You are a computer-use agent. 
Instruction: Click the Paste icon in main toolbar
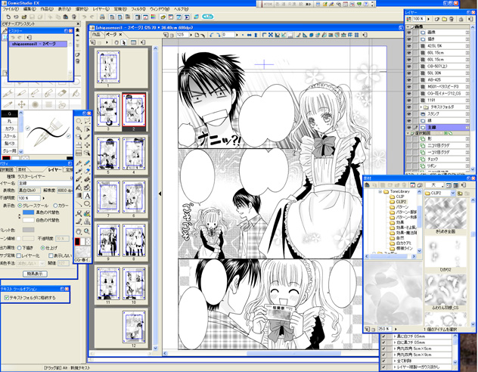click(x=66, y=17)
